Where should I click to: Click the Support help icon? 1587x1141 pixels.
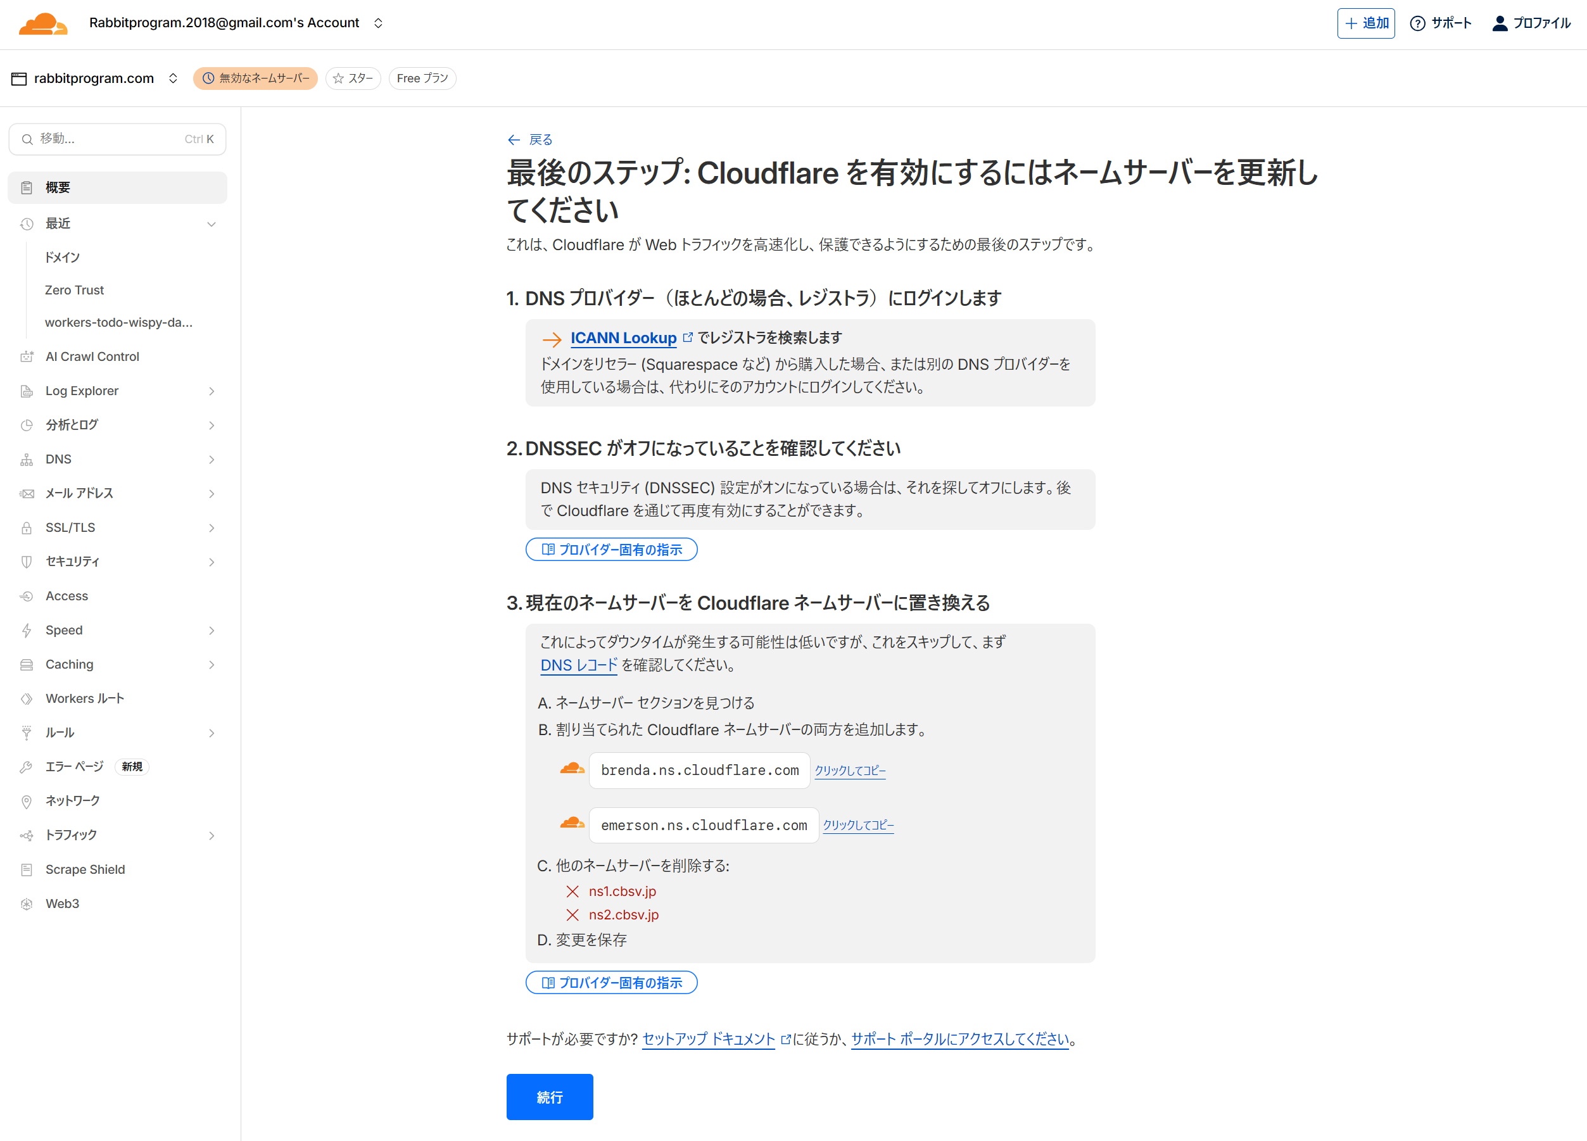(1417, 23)
